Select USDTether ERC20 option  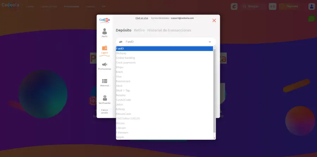[x=164, y=118]
